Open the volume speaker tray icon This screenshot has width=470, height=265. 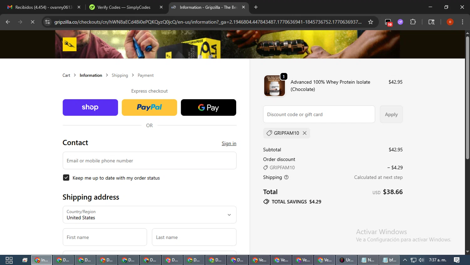point(421,260)
